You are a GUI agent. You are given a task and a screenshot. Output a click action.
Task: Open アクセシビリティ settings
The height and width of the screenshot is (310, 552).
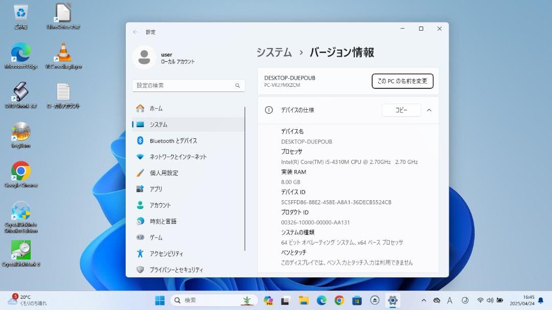[188, 253]
